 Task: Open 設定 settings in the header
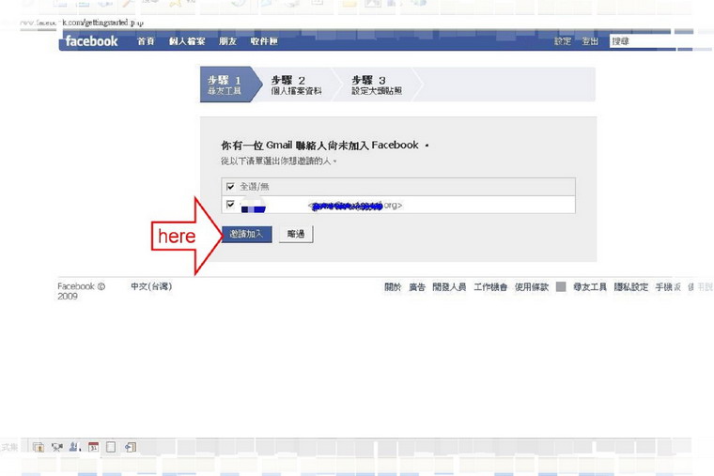[x=563, y=41]
